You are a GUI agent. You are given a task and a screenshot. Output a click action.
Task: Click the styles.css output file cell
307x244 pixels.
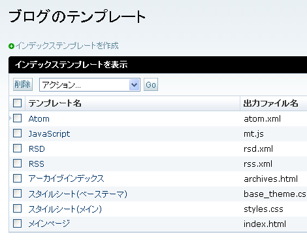(x=263, y=209)
